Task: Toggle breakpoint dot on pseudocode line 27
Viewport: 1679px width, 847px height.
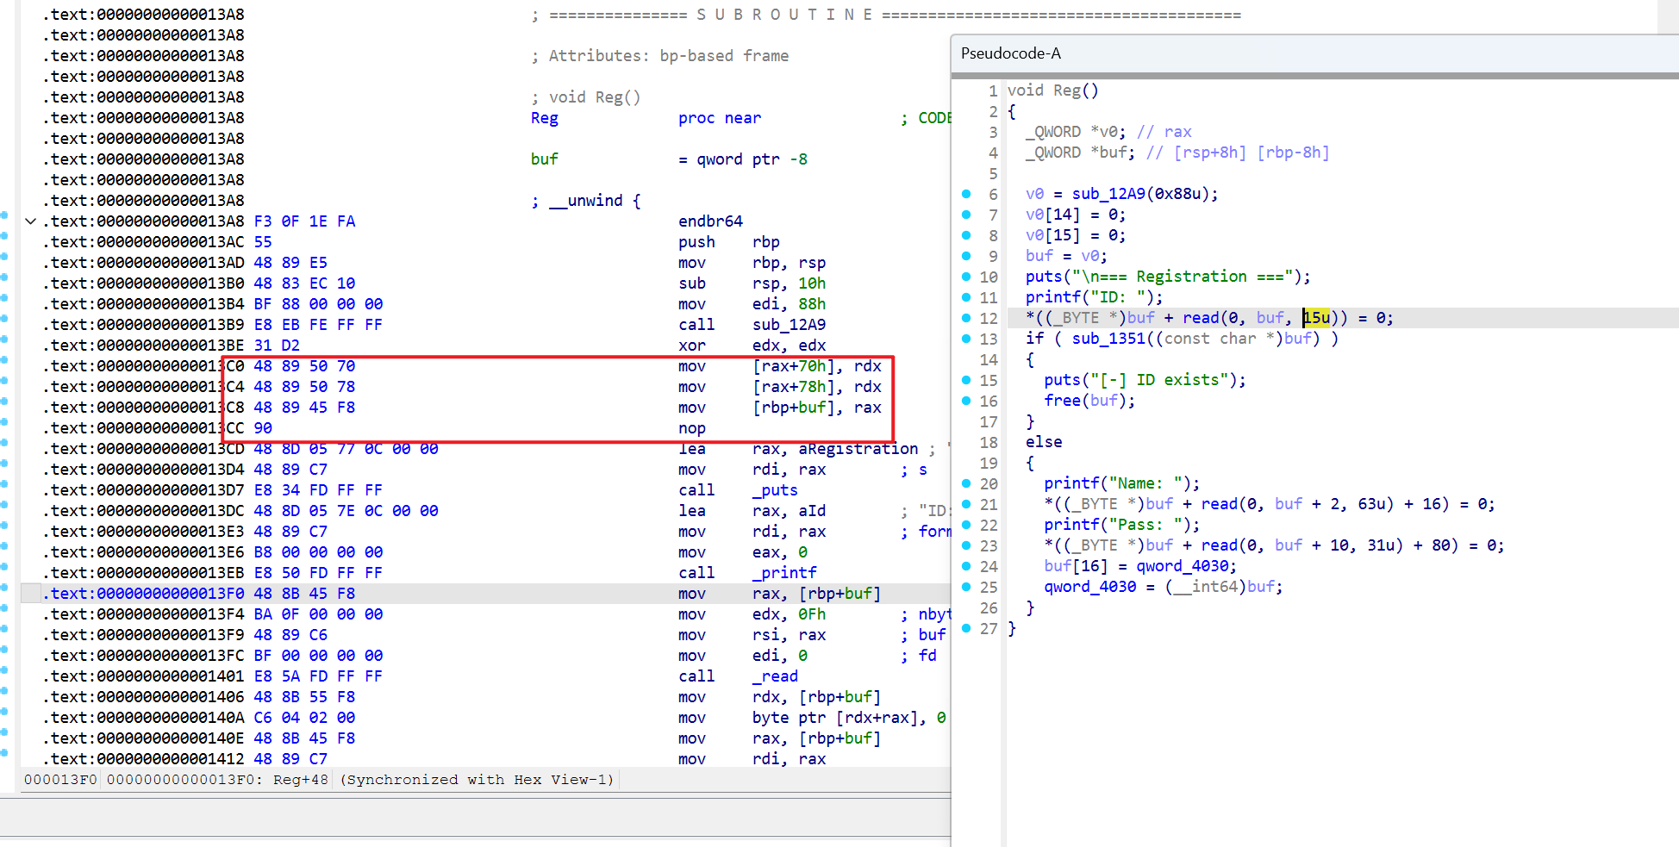Action: 966,628
